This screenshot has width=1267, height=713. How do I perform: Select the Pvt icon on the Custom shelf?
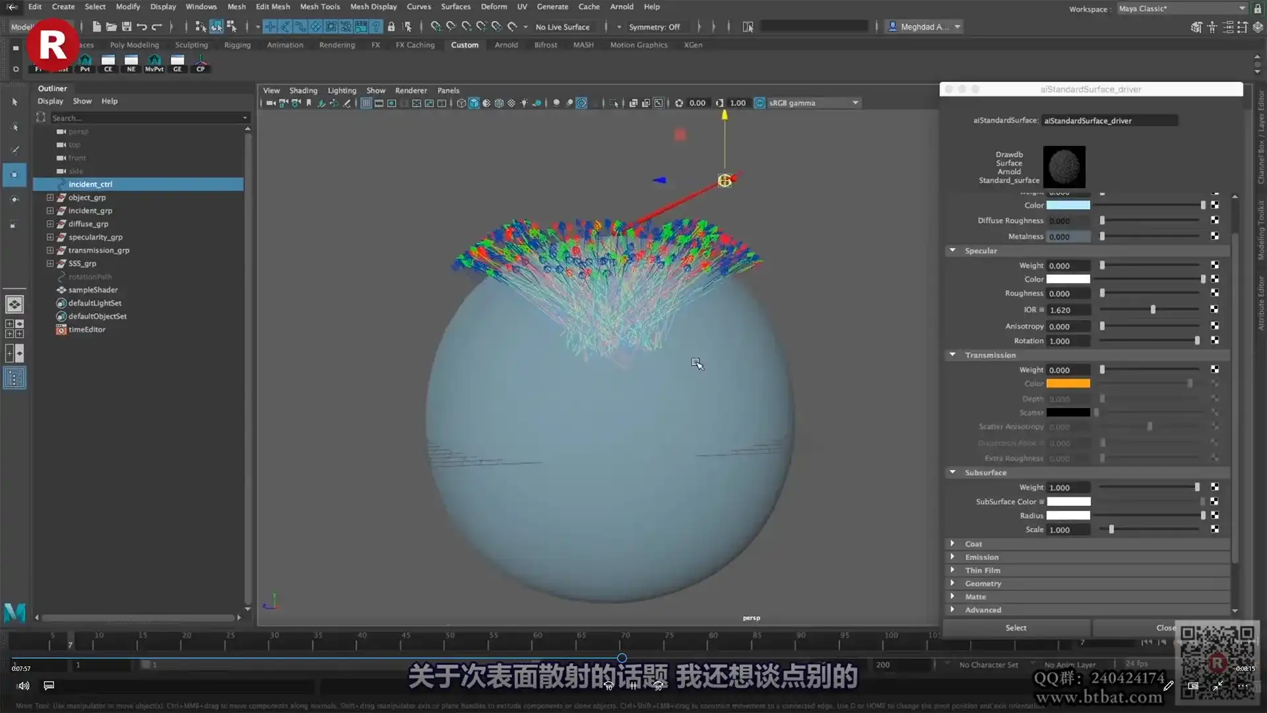pos(85,63)
